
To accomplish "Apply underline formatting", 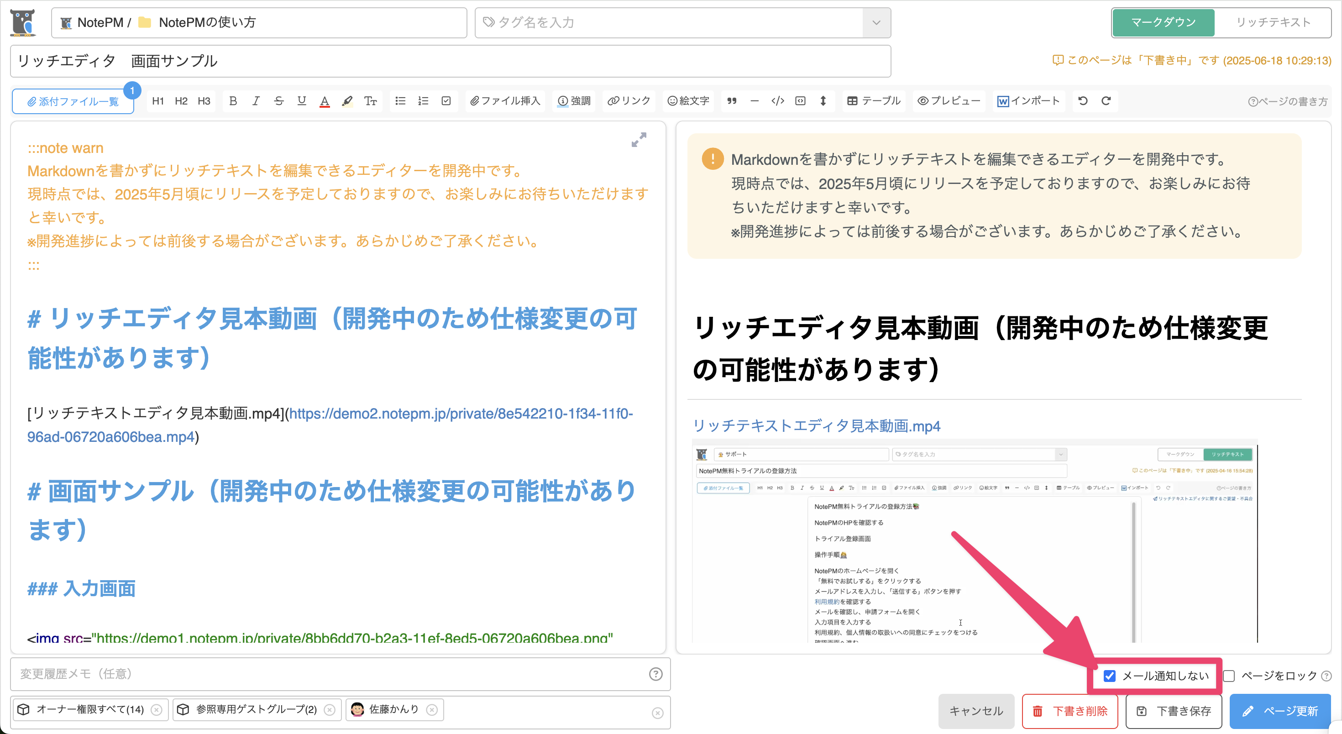I will tap(302, 101).
